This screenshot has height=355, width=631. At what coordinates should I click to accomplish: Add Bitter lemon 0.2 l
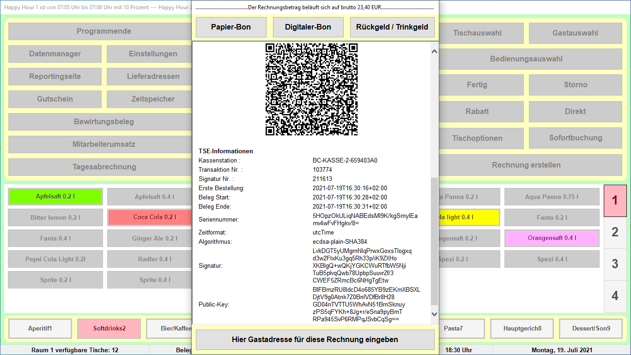click(55, 217)
